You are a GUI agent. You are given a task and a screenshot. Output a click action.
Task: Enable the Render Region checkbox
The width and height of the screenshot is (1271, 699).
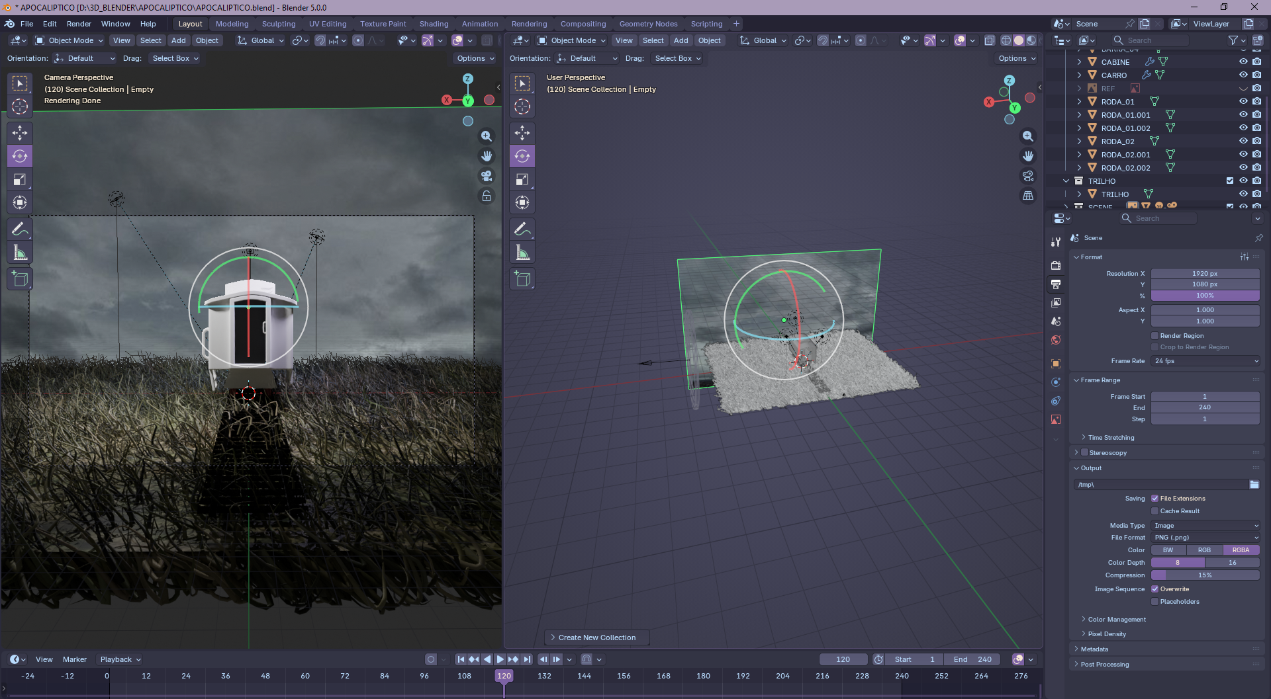[1155, 336]
